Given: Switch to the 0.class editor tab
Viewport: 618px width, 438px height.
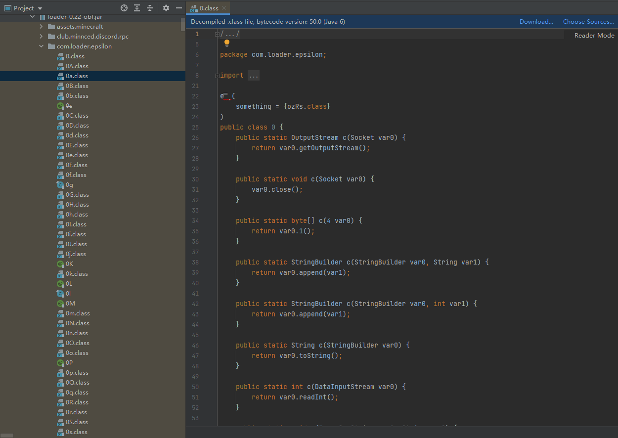Looking at the screenshot, I should 208,8.
